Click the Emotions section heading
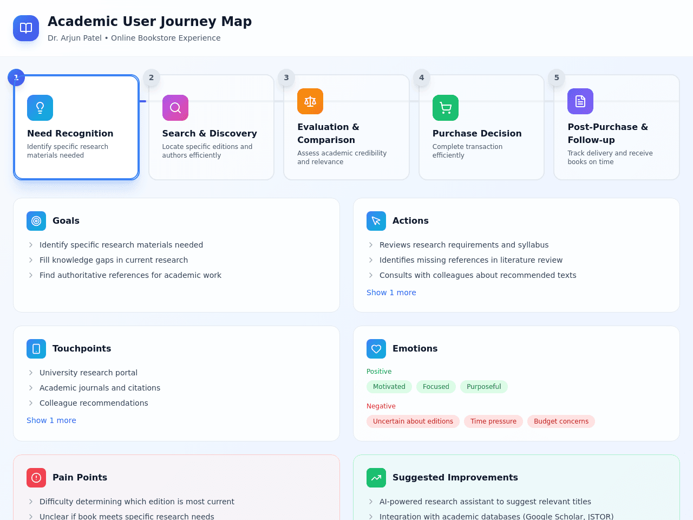The width and height of the screenshot is (693, 520). [x=415, y=349]
